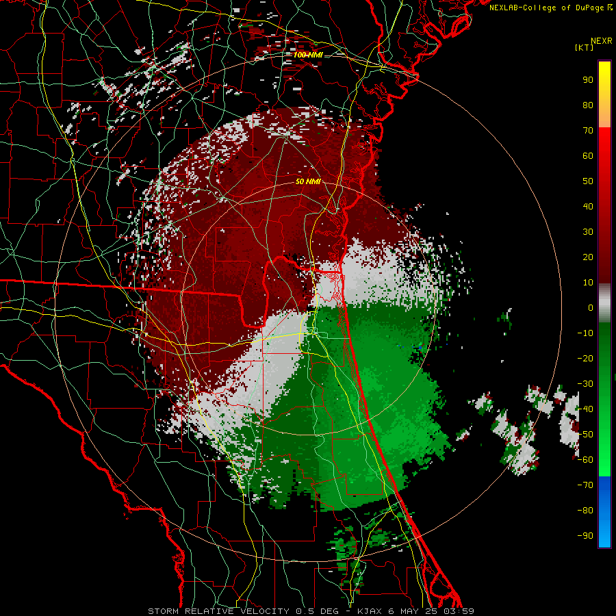
Task: Click the 40 value on the velocity scale
Action: [x=588, y=206]
